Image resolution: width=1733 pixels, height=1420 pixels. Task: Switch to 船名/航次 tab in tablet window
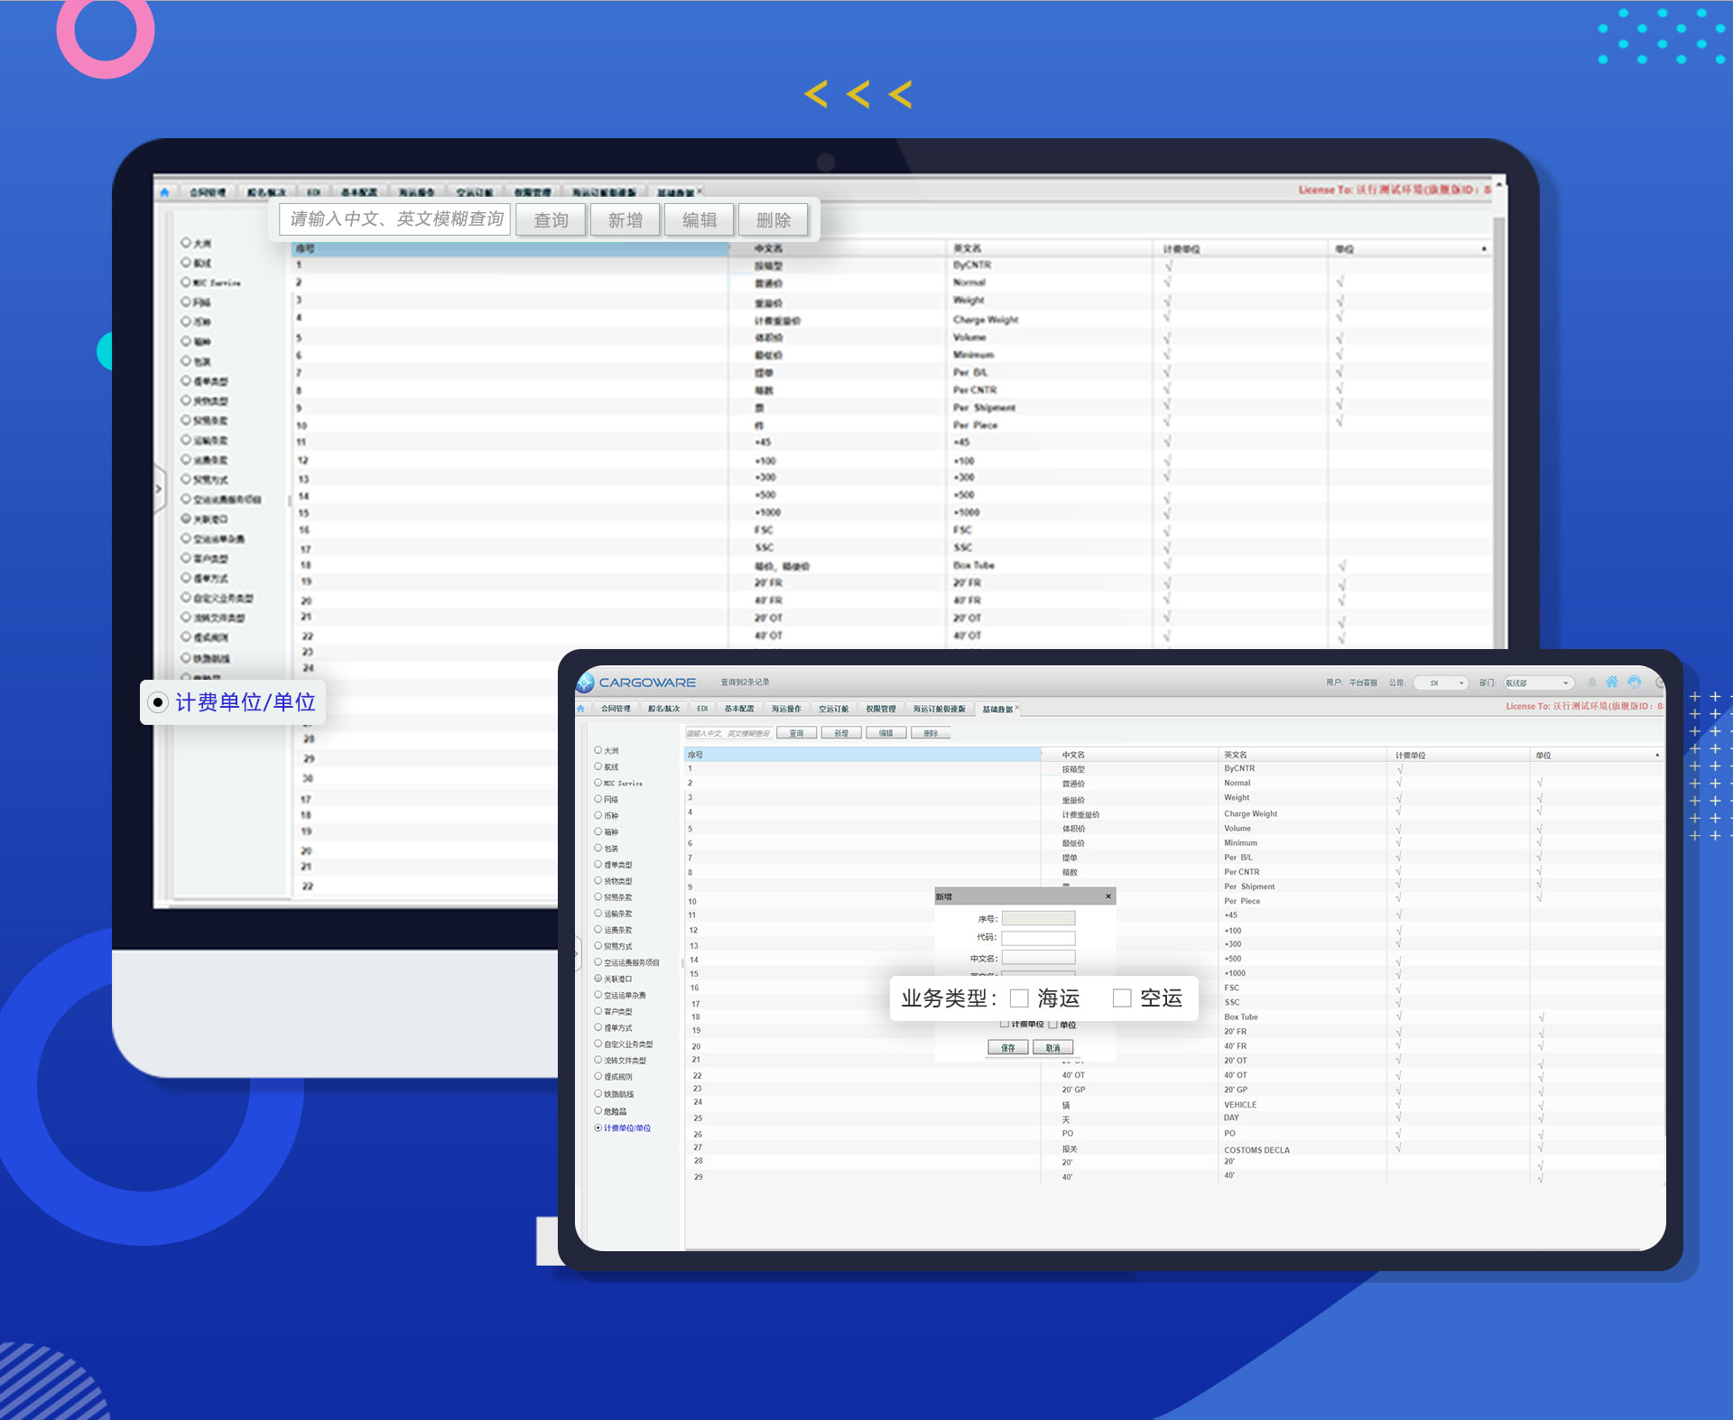tap(663, 709)
